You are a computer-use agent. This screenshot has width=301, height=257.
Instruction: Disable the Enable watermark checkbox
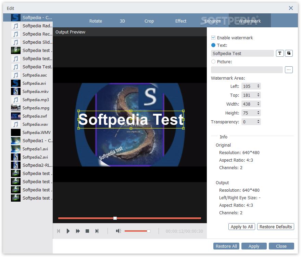(213, 38)
